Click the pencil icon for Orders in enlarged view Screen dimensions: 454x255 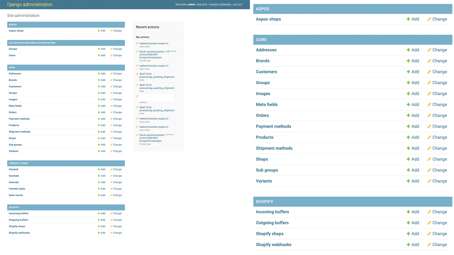click(x=429, y=116)
